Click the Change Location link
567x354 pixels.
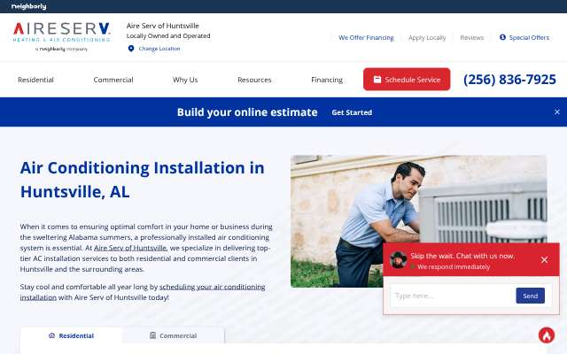pyautogui.click(x=159, y=49)
